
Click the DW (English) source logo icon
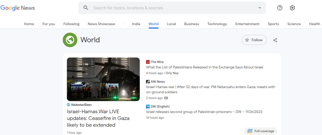[148, 106]
